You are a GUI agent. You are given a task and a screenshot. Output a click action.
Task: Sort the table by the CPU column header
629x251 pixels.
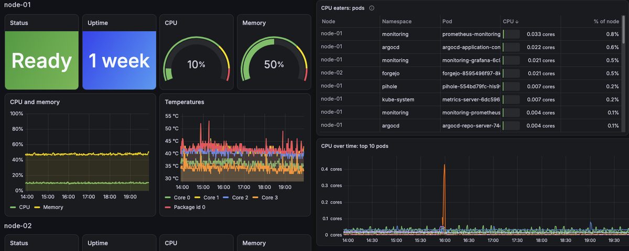pyautogui.click(x=511, y=21)
